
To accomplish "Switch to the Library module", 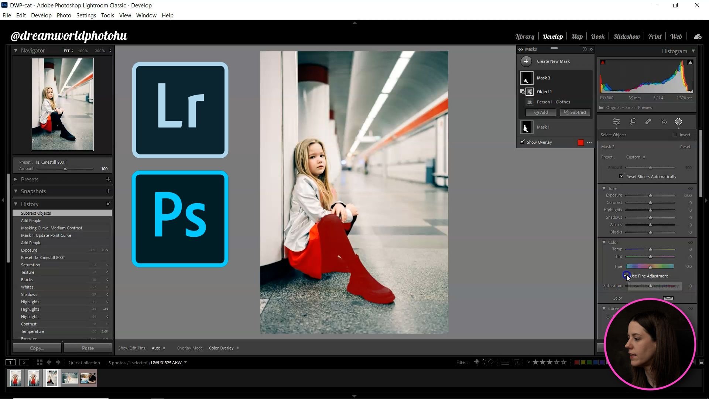I will point(525,37).
